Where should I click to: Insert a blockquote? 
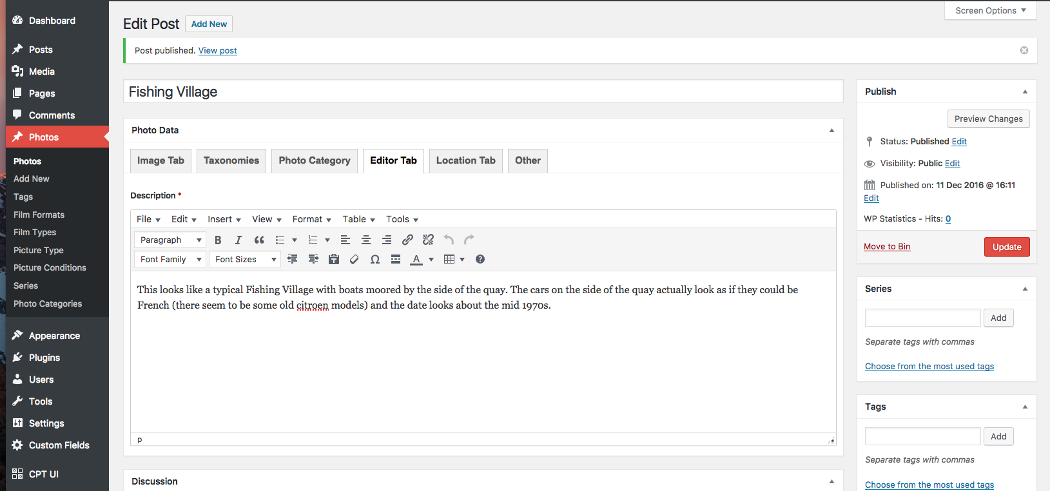(259, 240)
